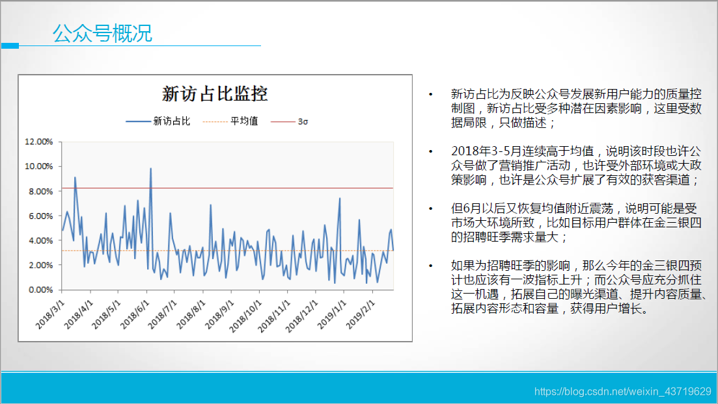Click the 新访占比 legend entry
Screen dimensions: 718x404
click(x=158, y=121)
